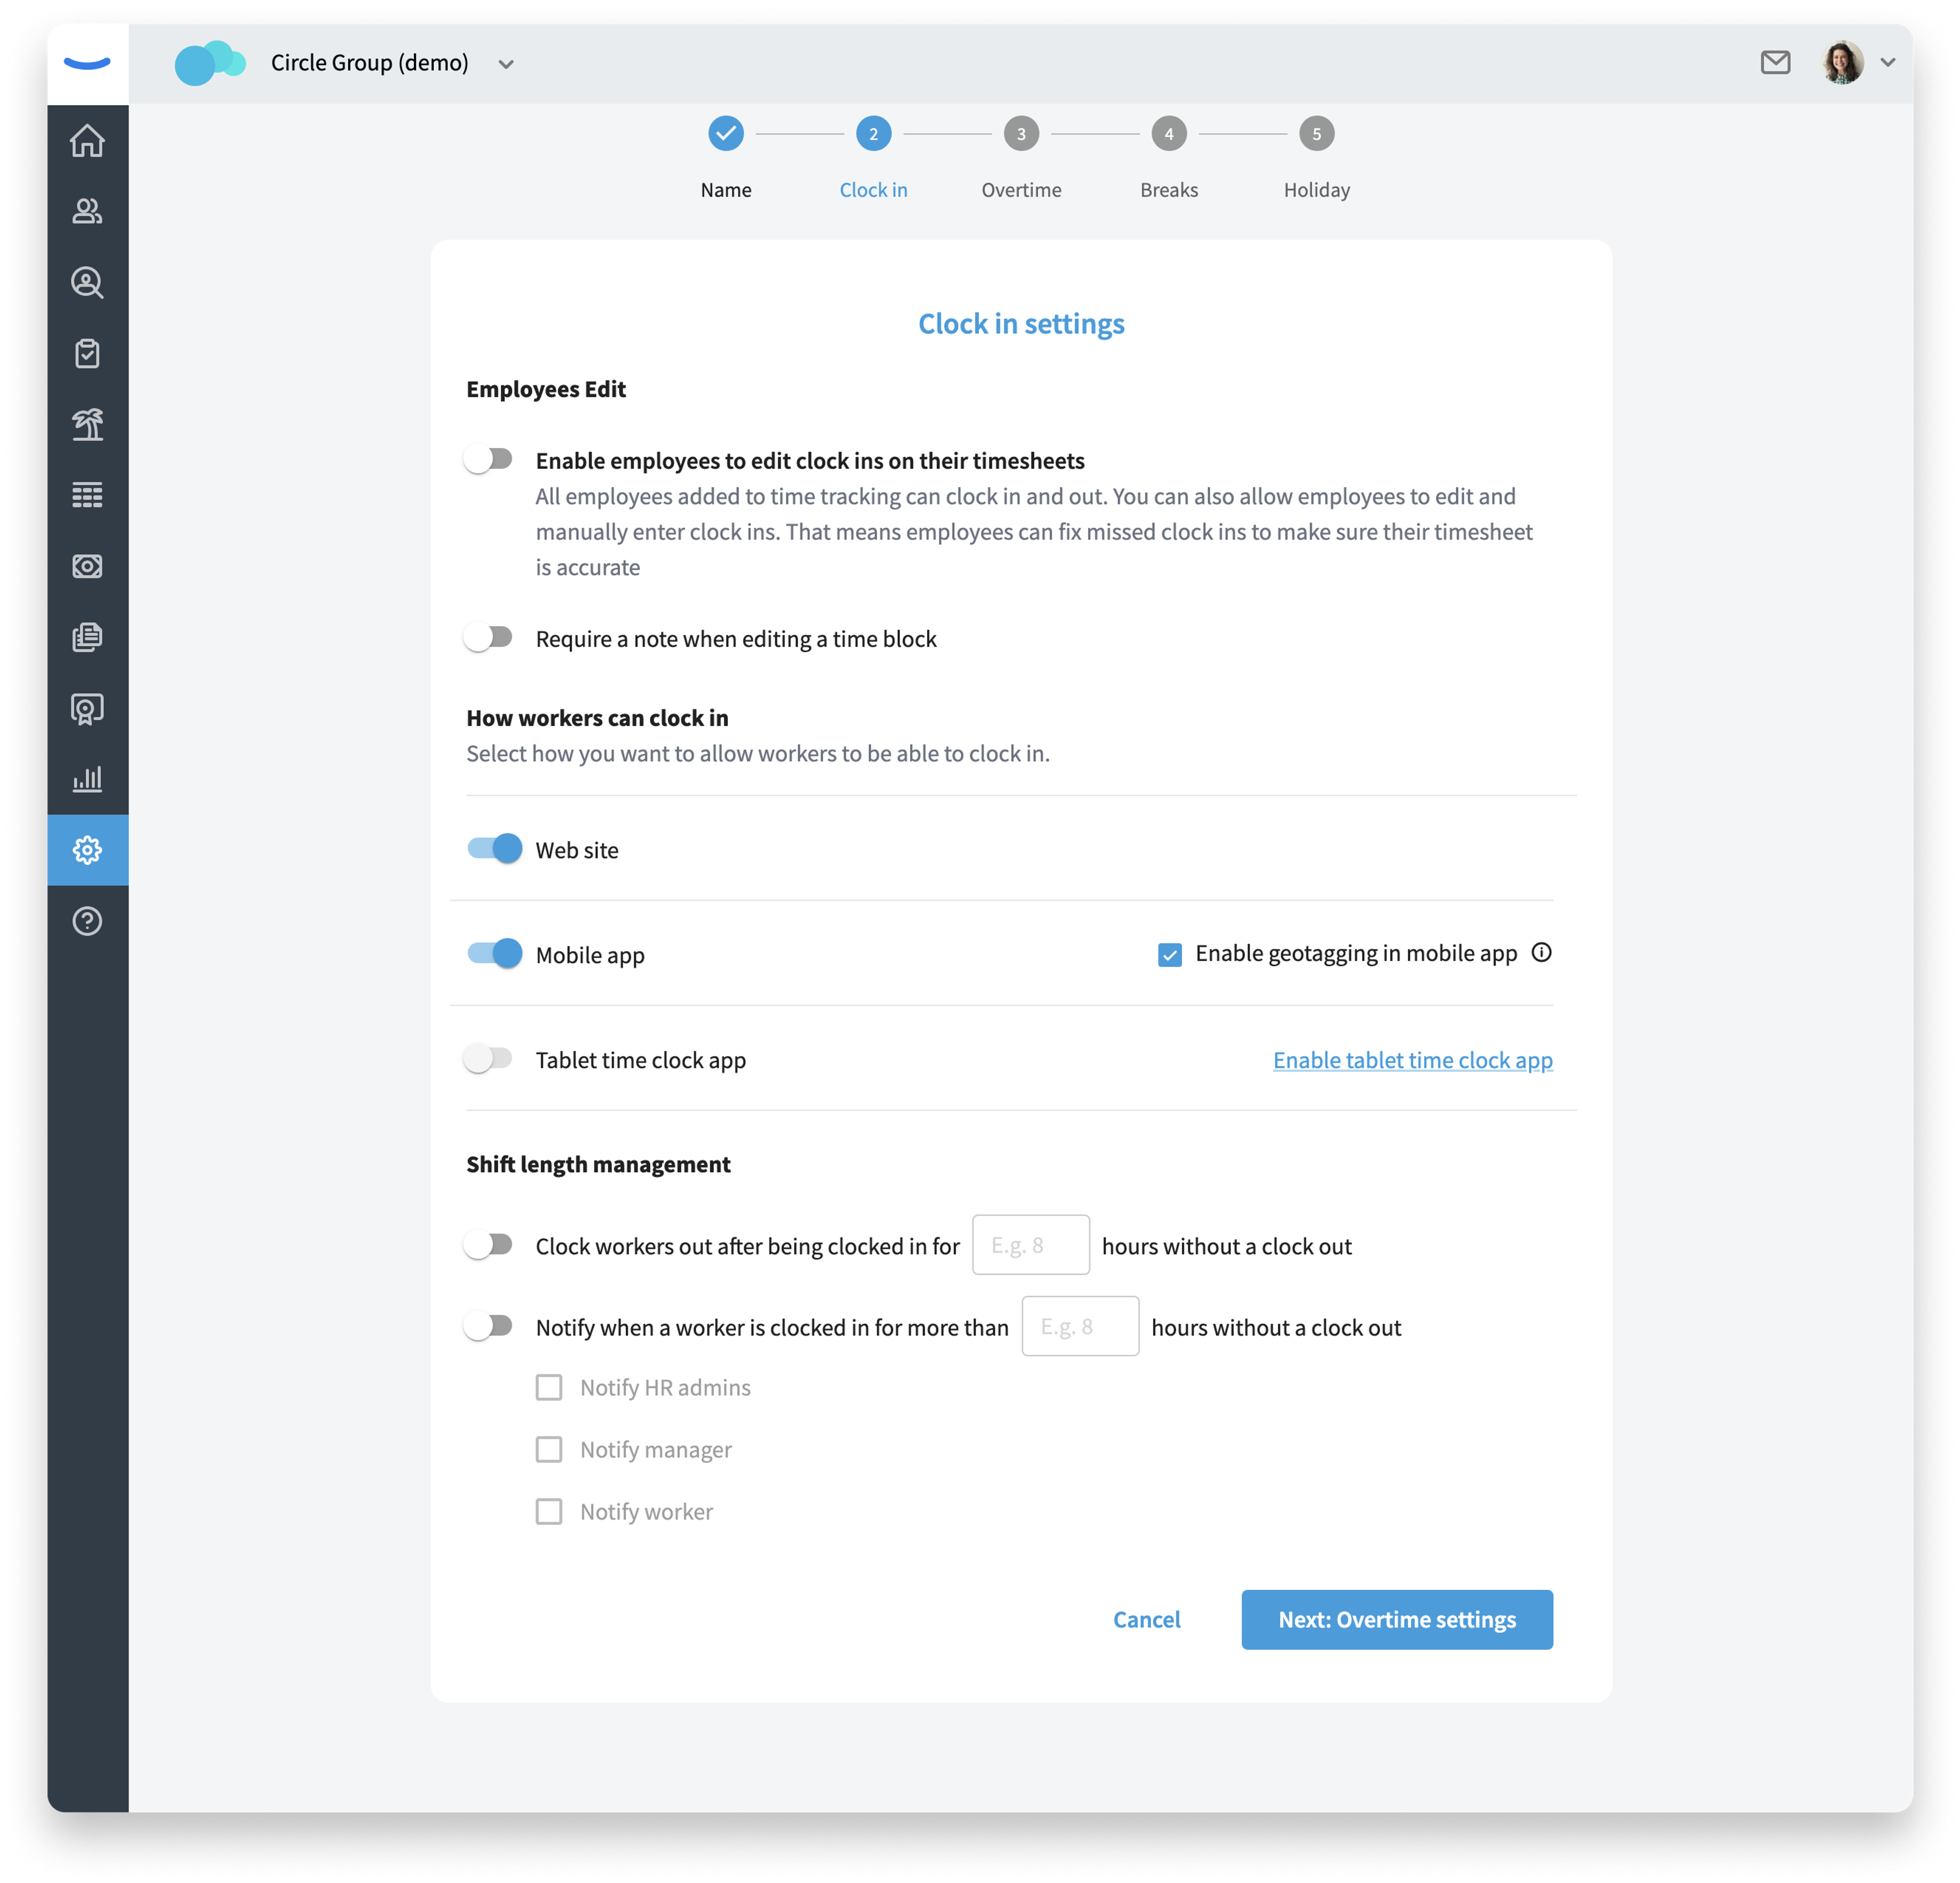The image size is (1960, 1883).
Task: Click the Clock in settings heading
Action: coord(1021,324)
